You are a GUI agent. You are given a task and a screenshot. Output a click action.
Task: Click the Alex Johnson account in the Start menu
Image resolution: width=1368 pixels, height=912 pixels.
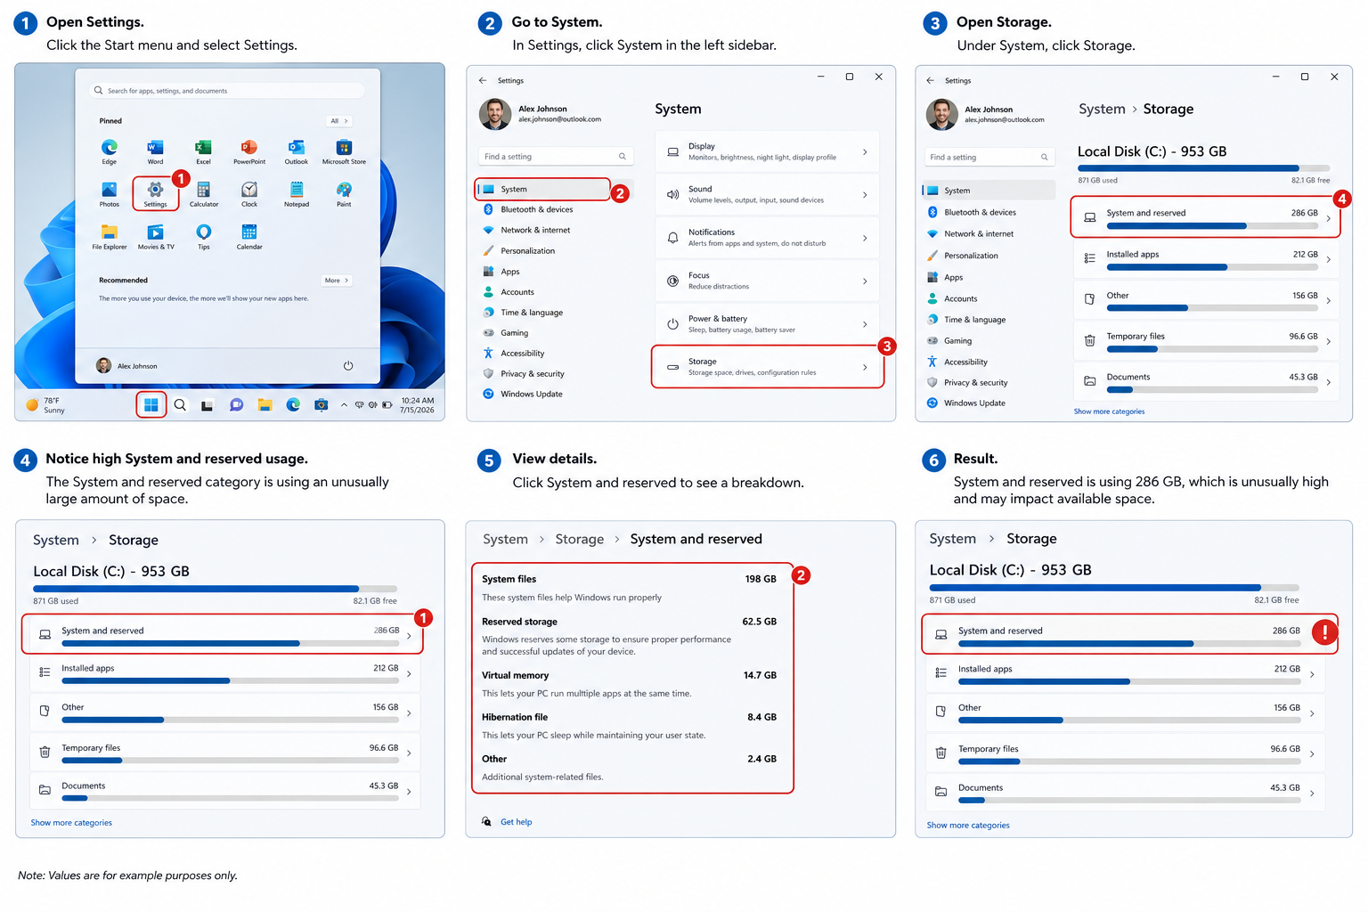(x=127, y=366)
